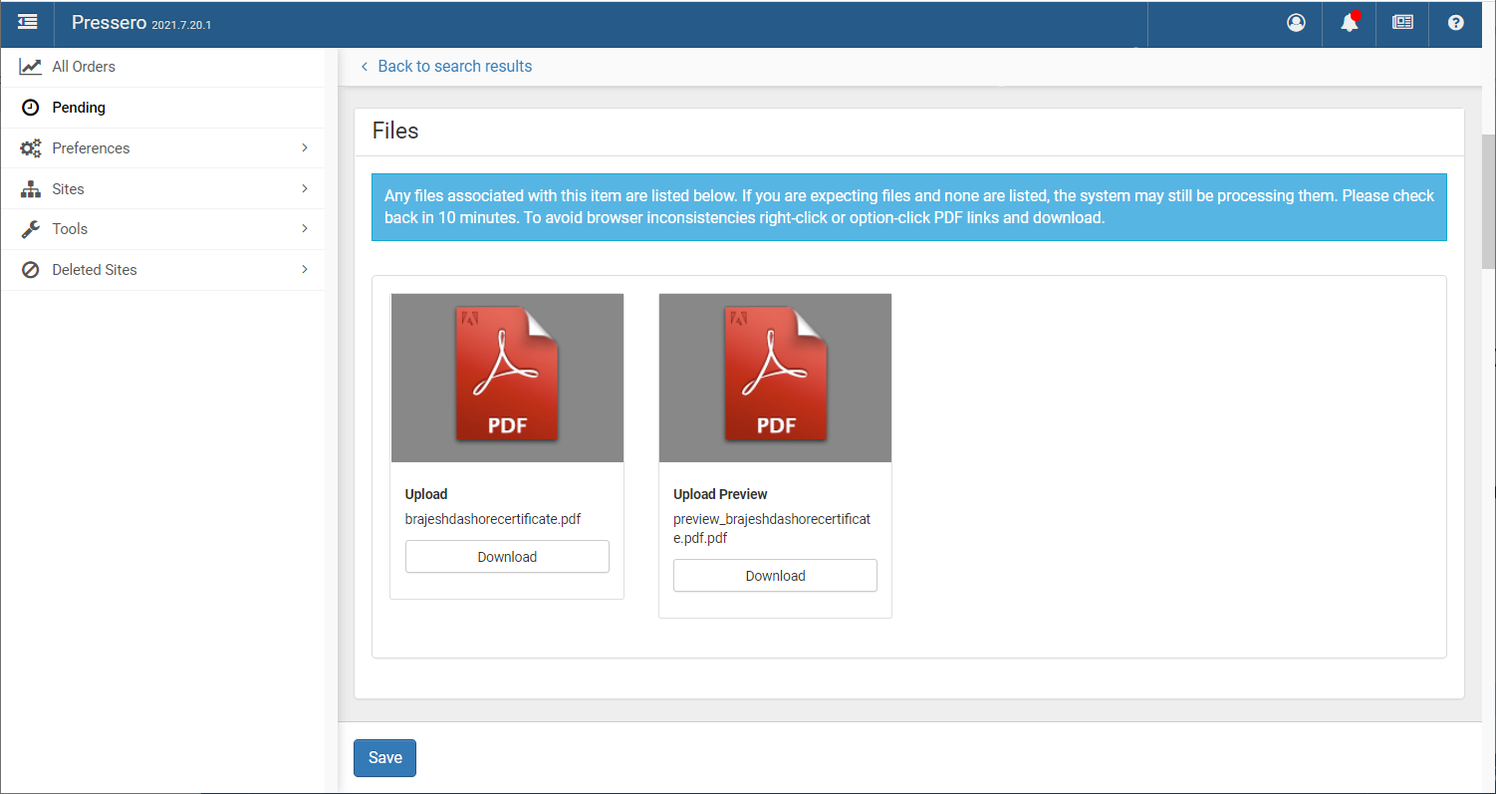This screenshot has width=1496, height=794.
Task: Expand the Sites submenu chevron
Action: pyautogui.click(x=305, y=188)
